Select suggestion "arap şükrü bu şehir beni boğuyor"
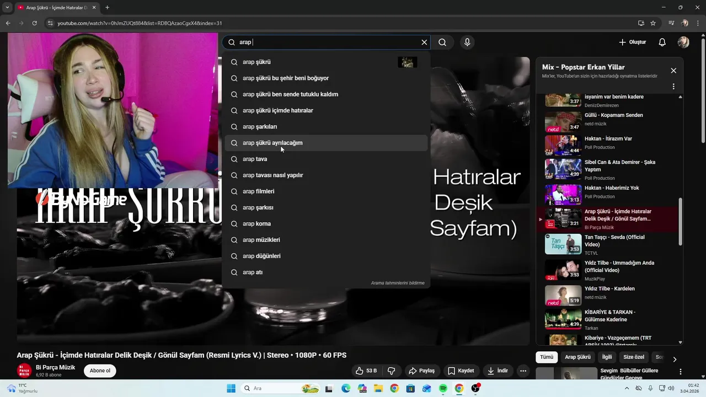 pyautogui.click(x=326, y=78)
